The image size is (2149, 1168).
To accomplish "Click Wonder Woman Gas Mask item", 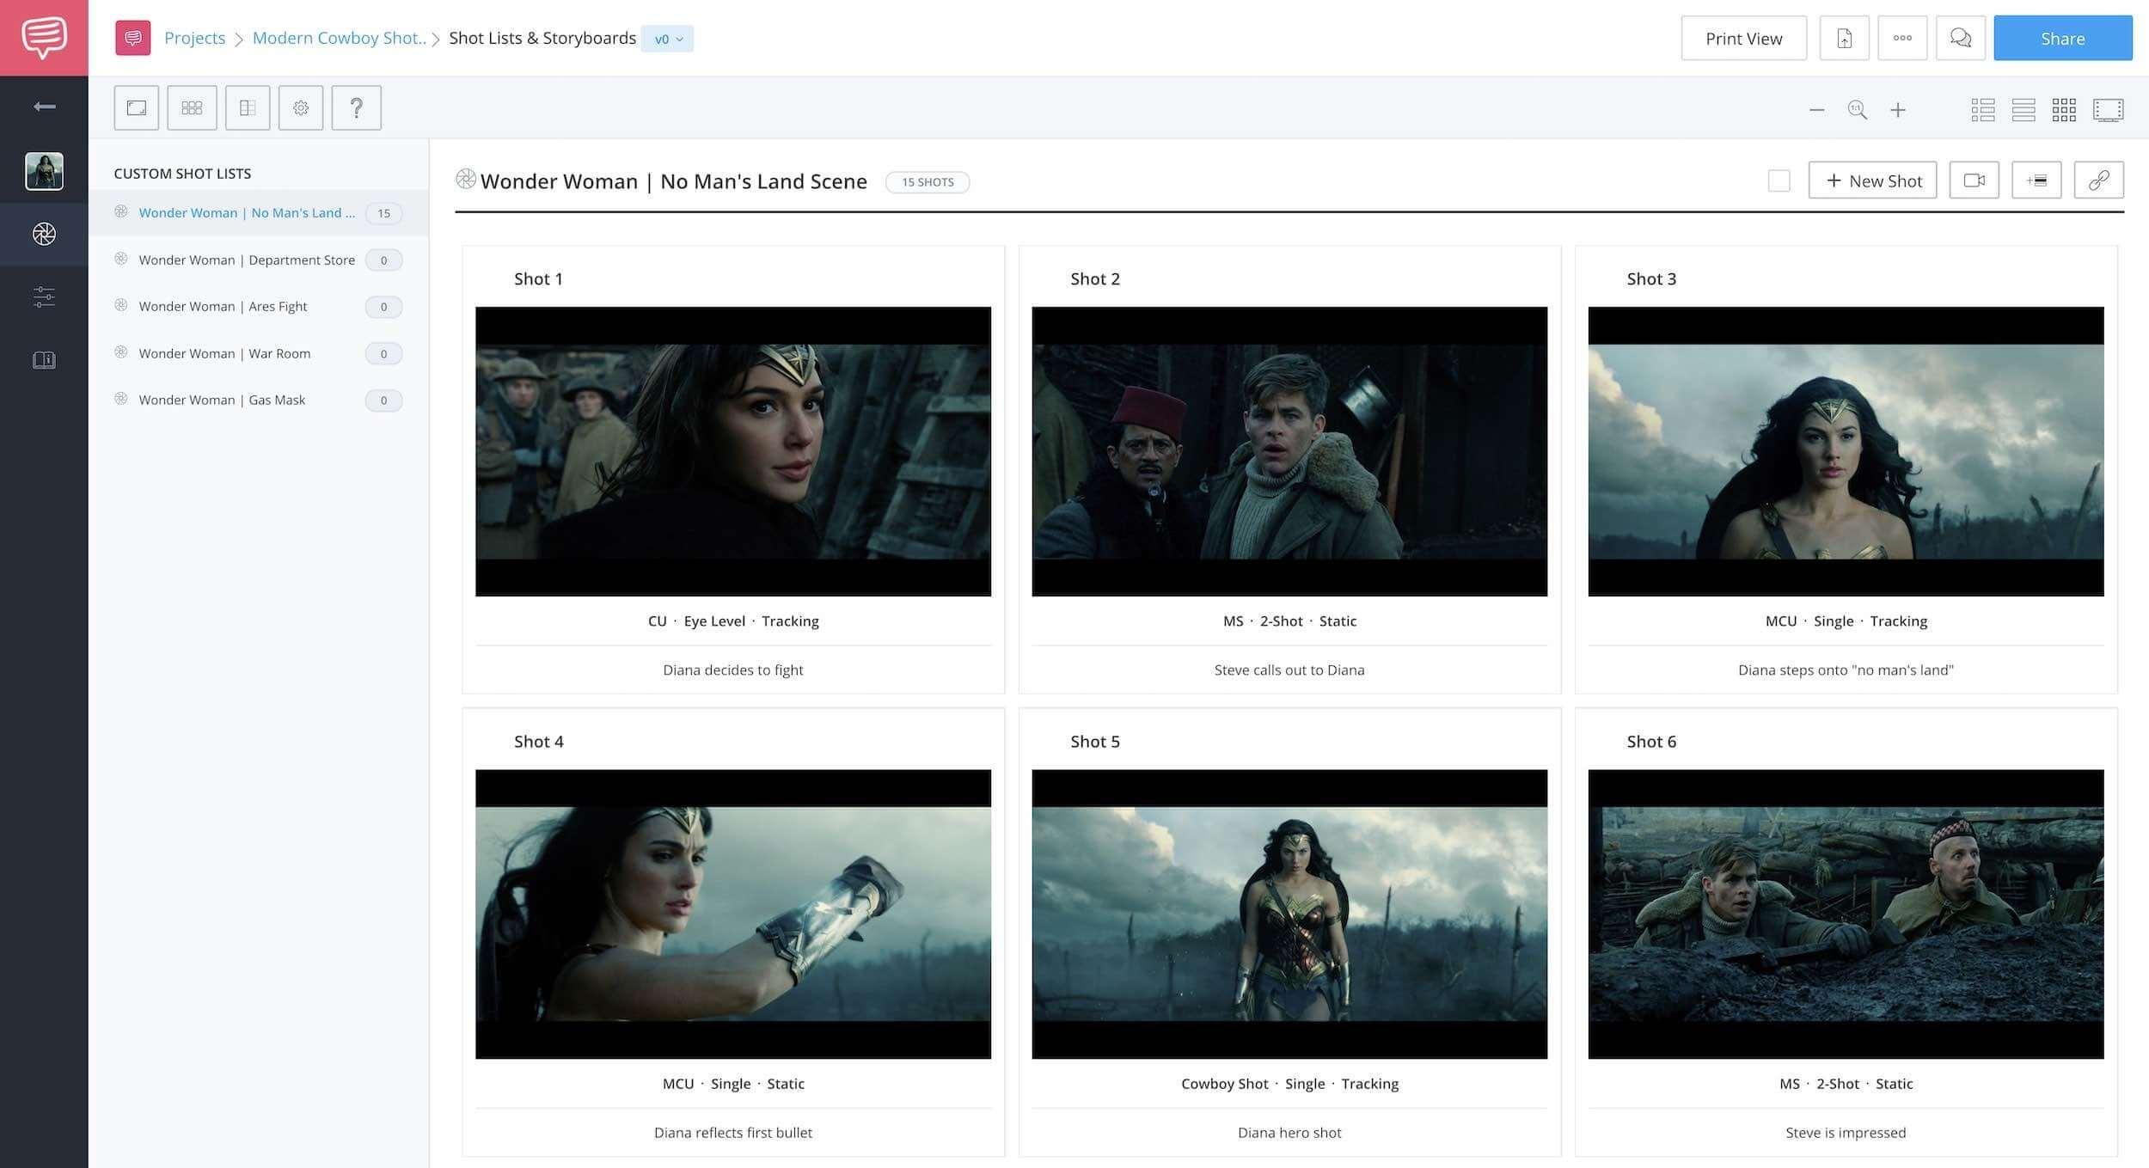I will point(222,400).
